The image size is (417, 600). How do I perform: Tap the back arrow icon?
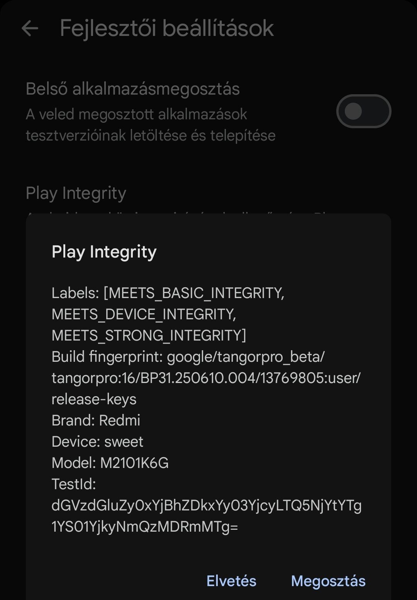30,28
